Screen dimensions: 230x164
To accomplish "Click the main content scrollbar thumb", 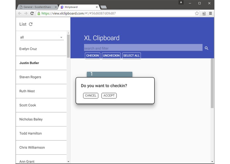I will [212, 83].
